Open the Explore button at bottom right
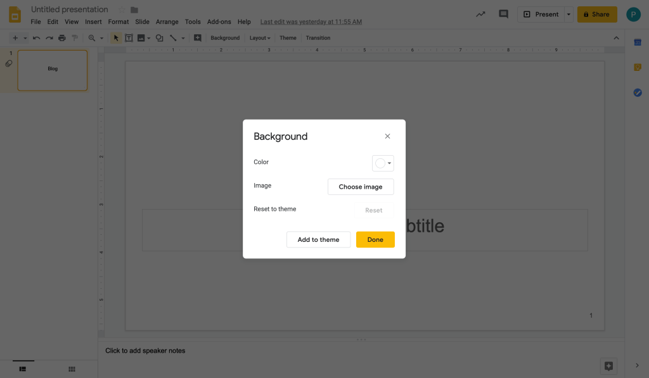 (608, 365)
